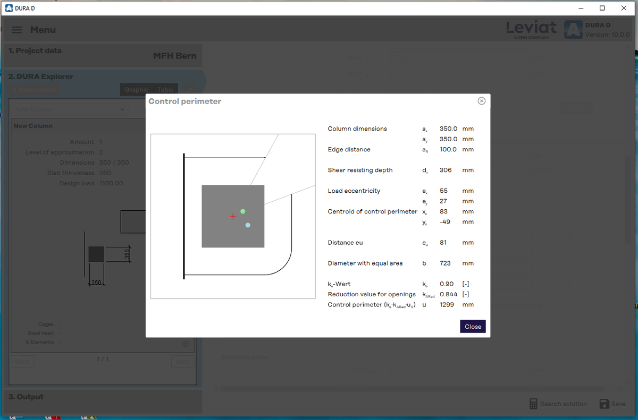Open the New Column dropdown
Image resolution: width=638 pixels, height=420 pixels.
(69, 109)
